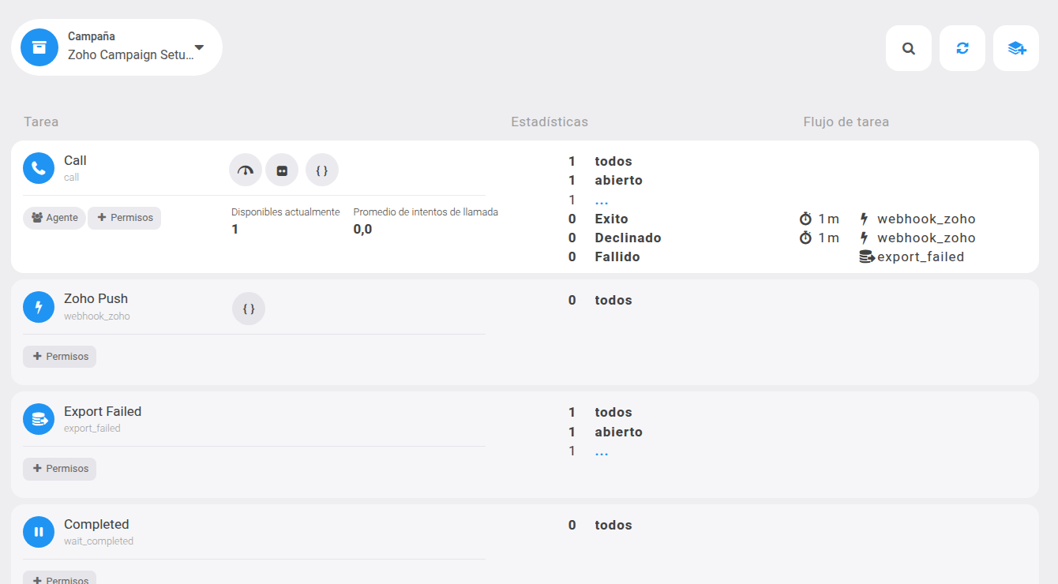Click the Agente button in Call task
Image resolution: width=1058 pixels, height=584 pixels.
54,218
